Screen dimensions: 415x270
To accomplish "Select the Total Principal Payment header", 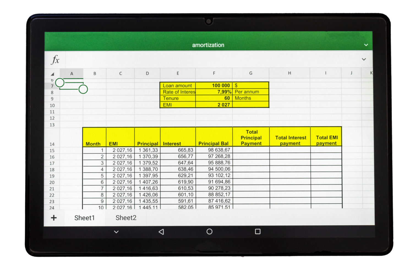I will coord(251,137).
